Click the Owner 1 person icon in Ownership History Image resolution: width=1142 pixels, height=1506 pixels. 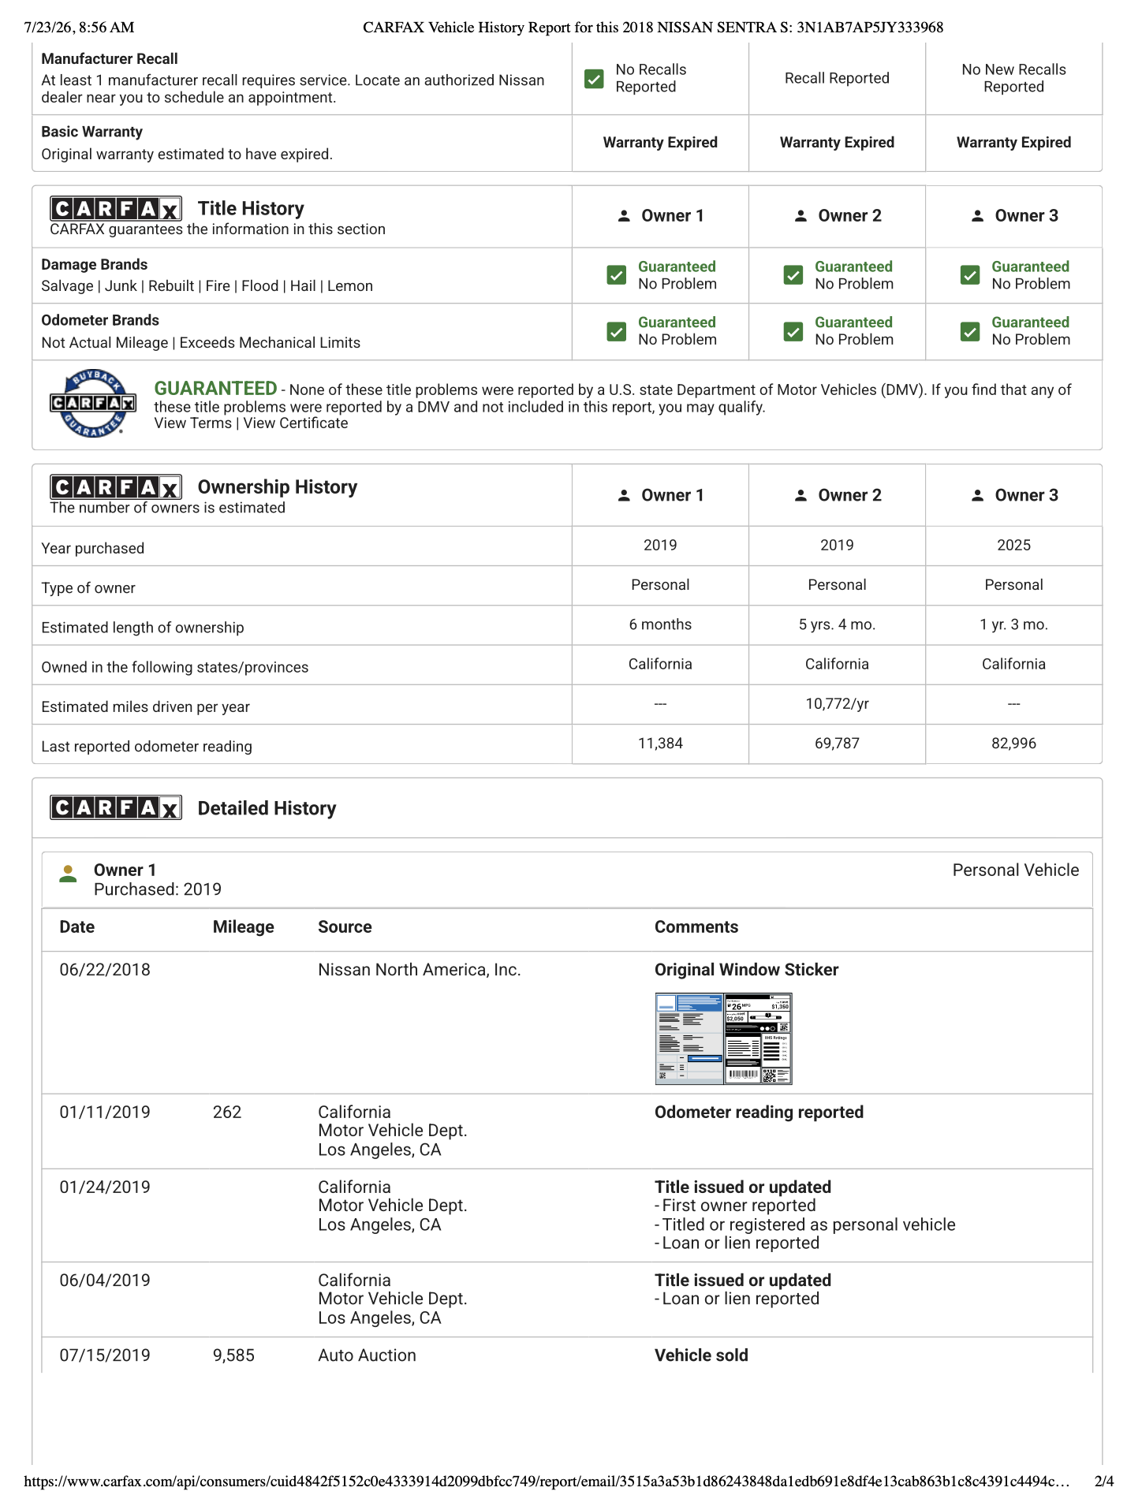click(x=624, y=495)
